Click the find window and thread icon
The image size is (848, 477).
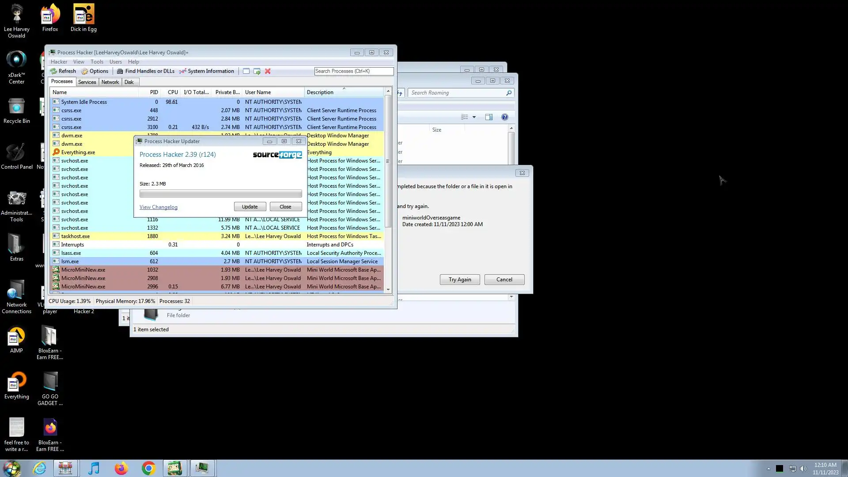[257, 71]
